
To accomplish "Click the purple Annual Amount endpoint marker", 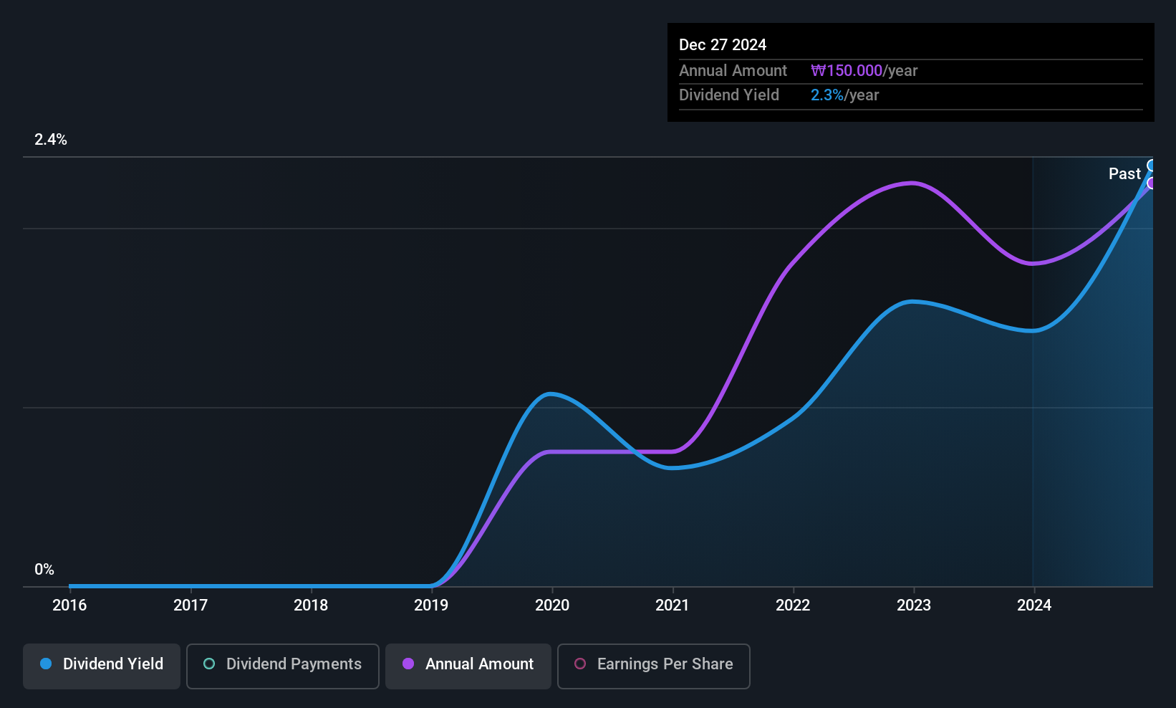I will (x=1152, y=183).
